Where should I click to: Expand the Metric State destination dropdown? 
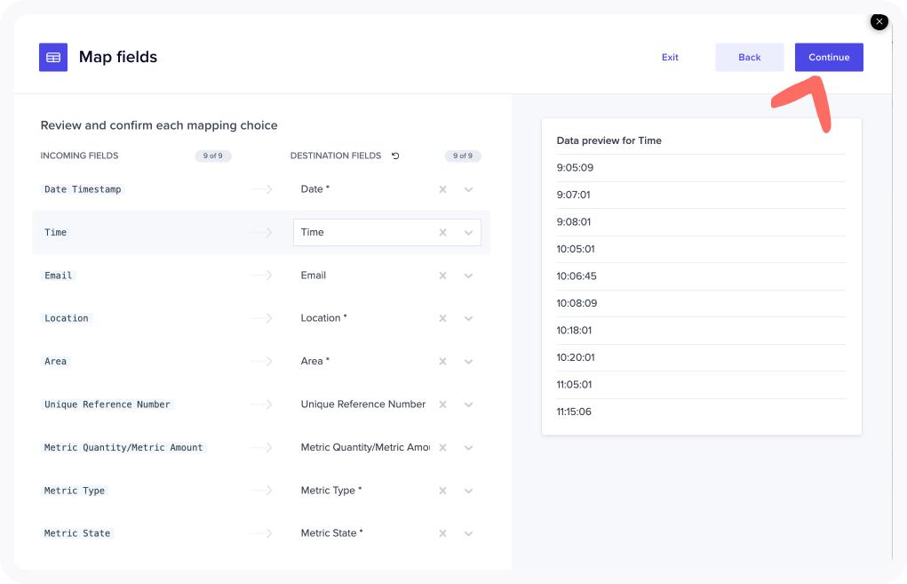(468, 533)
